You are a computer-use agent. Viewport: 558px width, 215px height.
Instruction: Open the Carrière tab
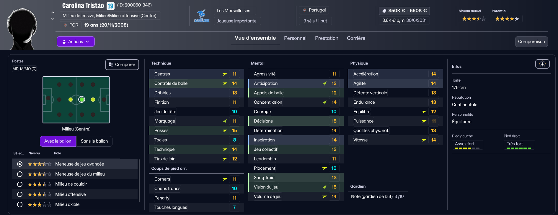(x=356, y=38)
